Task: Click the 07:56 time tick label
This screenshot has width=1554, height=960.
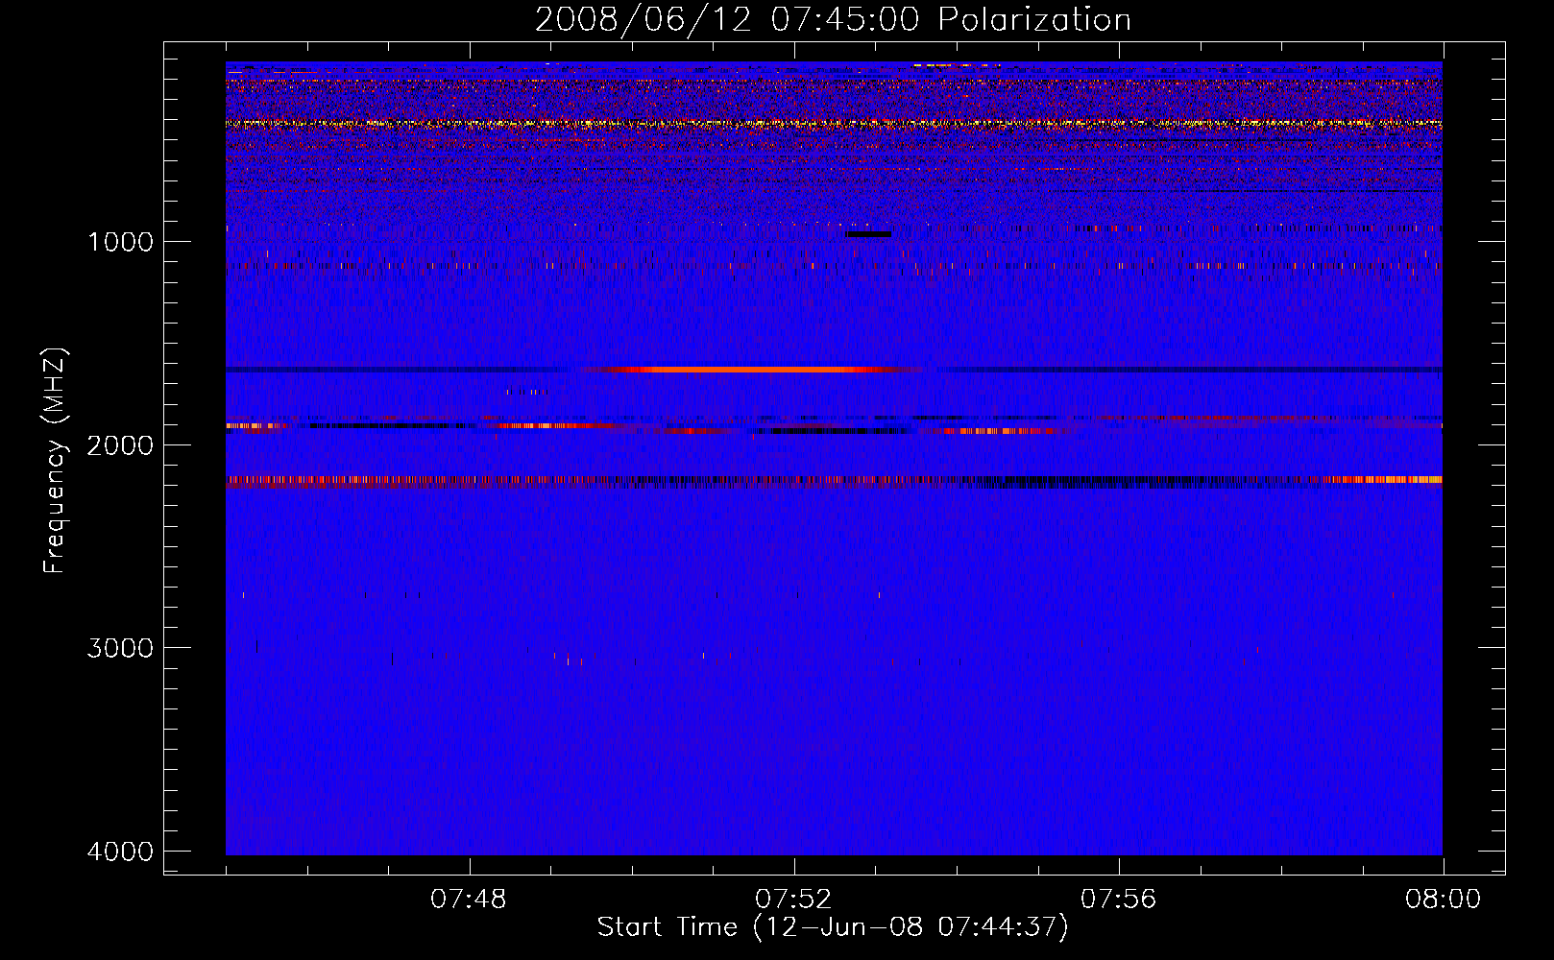Action: point(1118,900)
